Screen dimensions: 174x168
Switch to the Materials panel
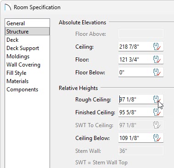[x=27, y=81]
